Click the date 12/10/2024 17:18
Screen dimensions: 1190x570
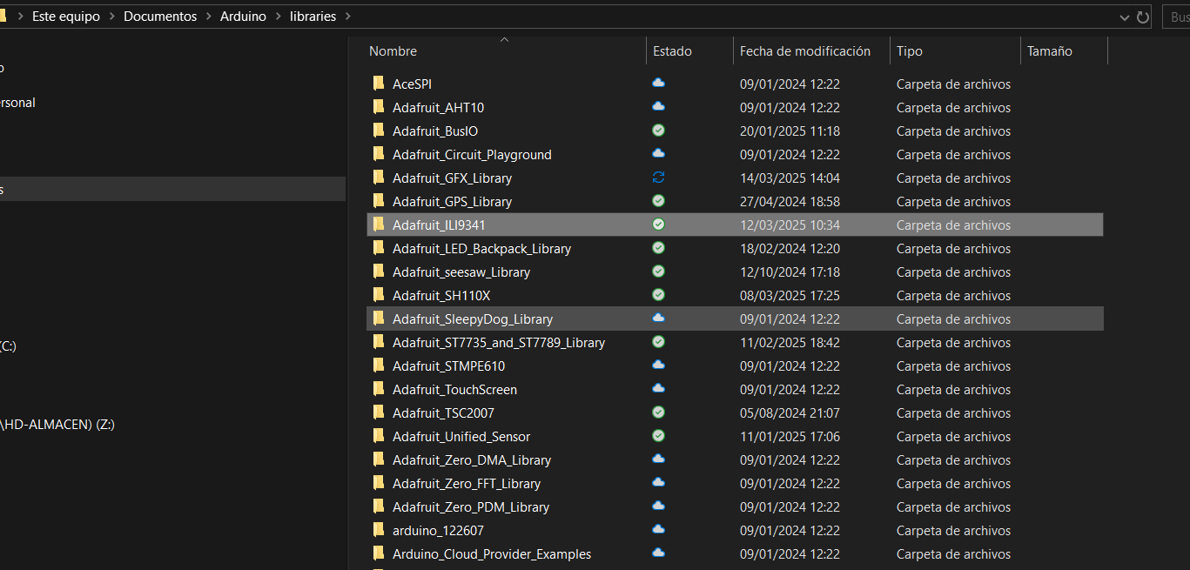click(790, 272)
